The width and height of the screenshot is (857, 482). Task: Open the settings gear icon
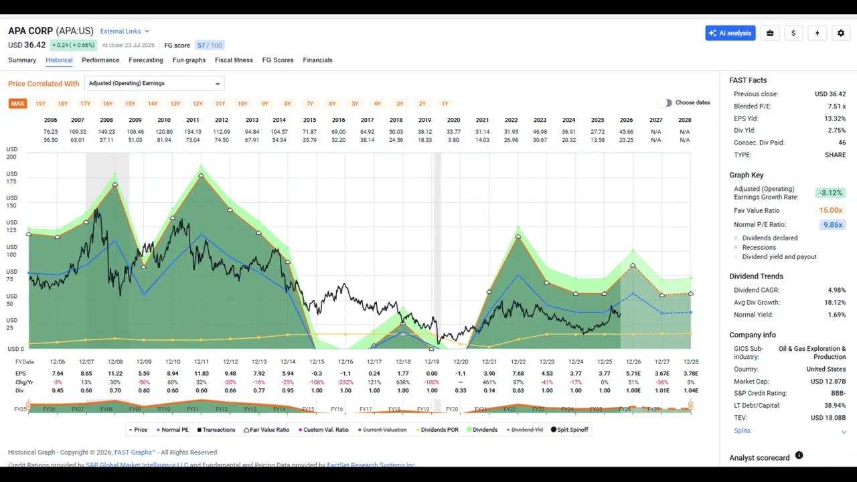click(x=841, y=33)
